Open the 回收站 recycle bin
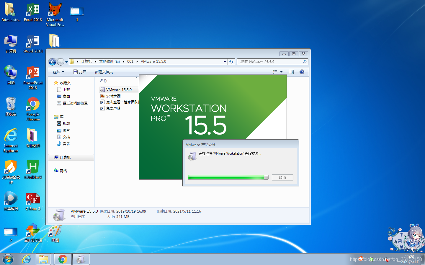Viewport: 425px width, 265px height. pos(11,107)
